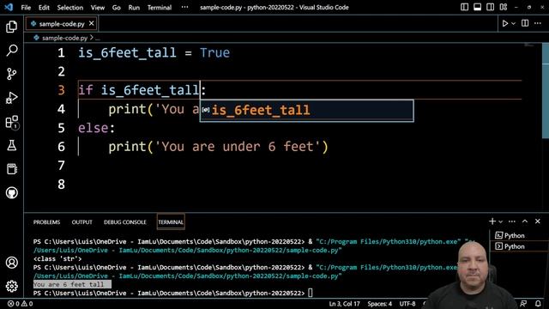Split editor right icon
The height and width of the screenshot is (309, 549).
point(525,23)
